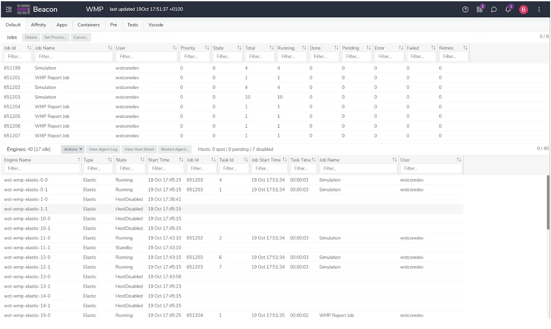Screen dimensions: 551x329
Task: Select the Vscode tab
Action: click(x=156, y=25)
